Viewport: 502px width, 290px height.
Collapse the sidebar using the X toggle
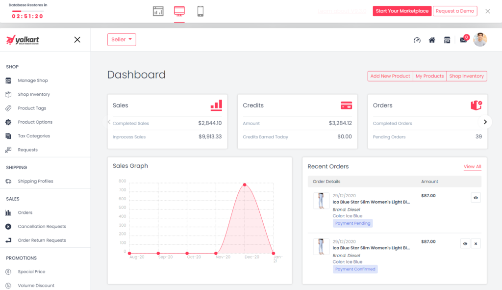(77, 40)
